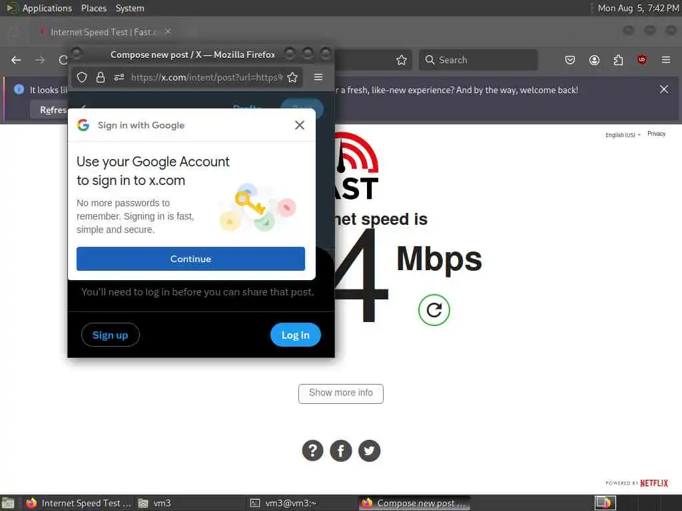Share result via Twitter icon
Screen dimensions: 682x511
coord(369,450)
